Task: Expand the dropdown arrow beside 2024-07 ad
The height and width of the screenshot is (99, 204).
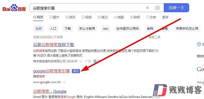Action: point(81,61)
